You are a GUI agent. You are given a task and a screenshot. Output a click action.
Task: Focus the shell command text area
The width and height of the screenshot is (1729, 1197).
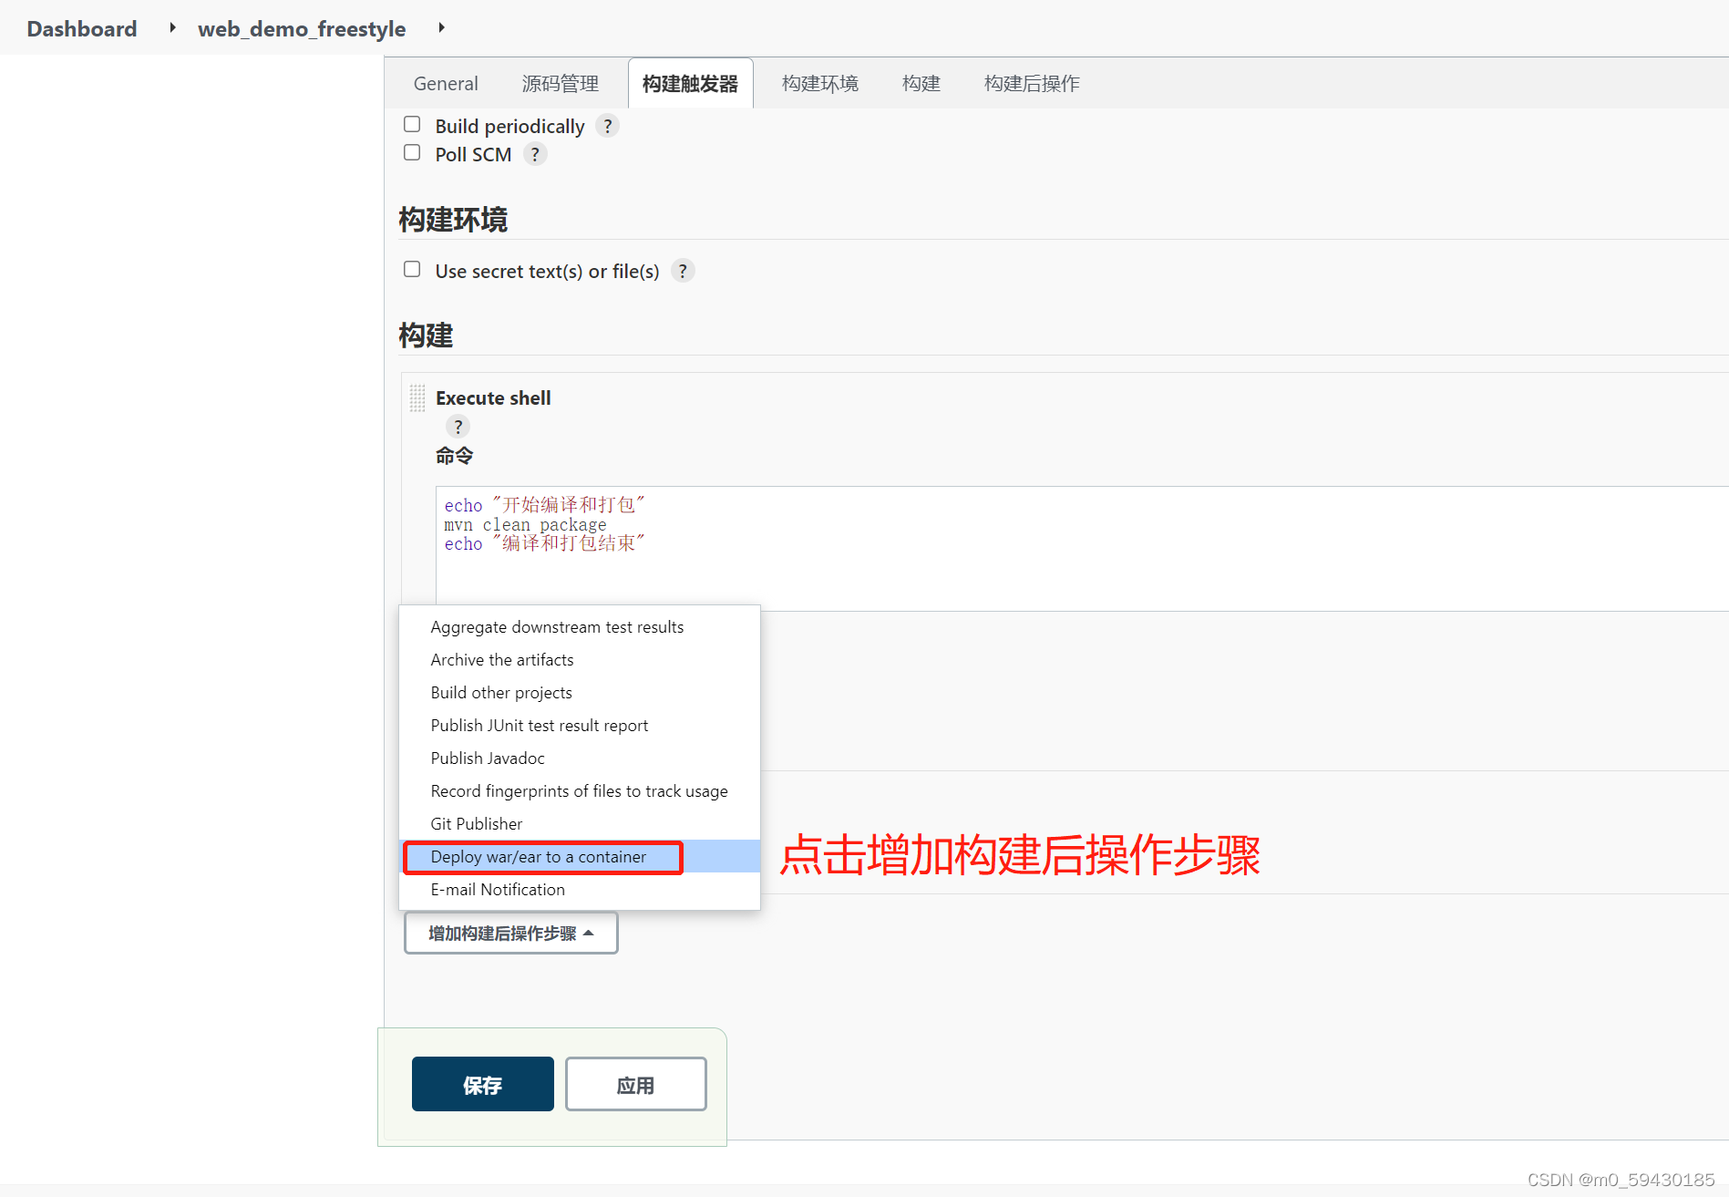click(1082, 549)
